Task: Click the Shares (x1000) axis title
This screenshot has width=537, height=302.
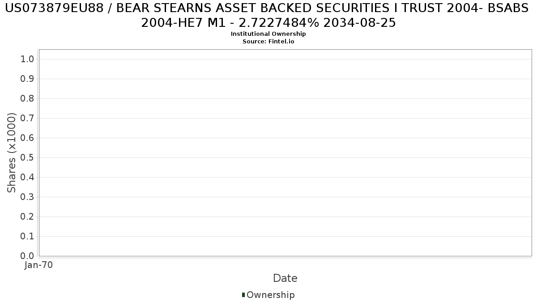Action: pyautogui.click(x=12, y=153)
